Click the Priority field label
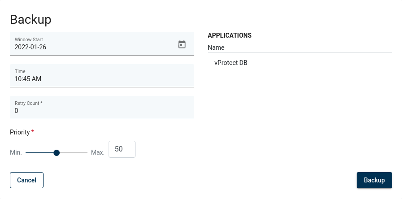Screen dimensions: 402x199 [20, 132]
